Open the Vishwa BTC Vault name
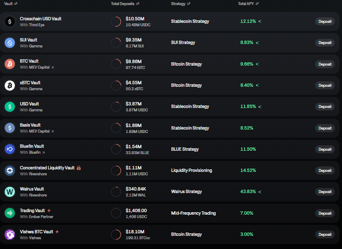The height and width of the screenshot is (249, 342). [x=37, y=232]
